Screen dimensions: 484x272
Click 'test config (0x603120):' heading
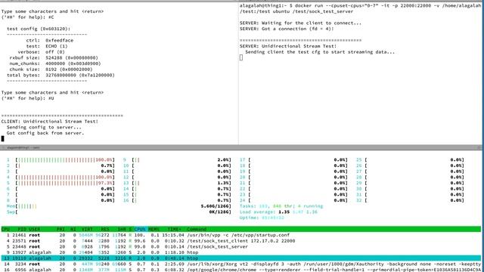click(x=39, y=29)
